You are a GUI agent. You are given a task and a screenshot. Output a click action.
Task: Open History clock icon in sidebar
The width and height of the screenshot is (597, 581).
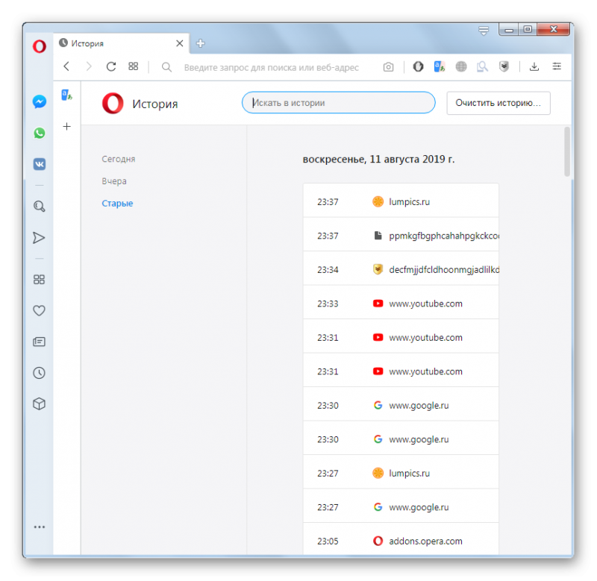[x=39, y=372]
